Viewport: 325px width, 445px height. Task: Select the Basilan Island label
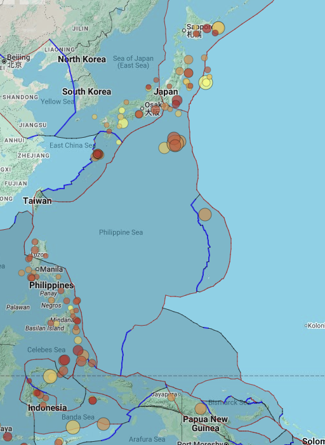pos(44,328)
